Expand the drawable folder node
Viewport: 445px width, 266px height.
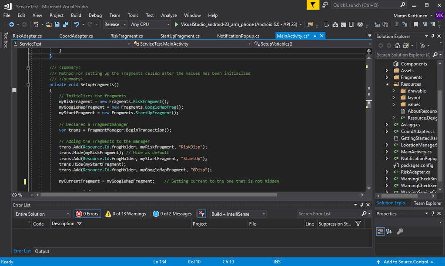394,91
